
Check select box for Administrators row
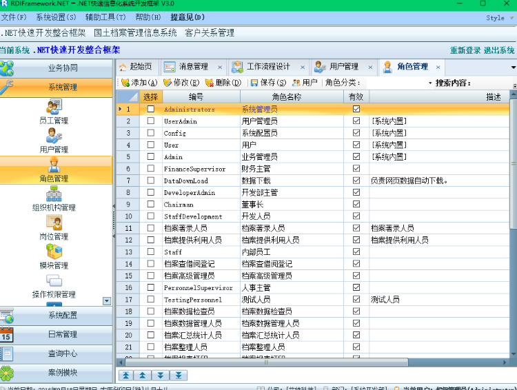[151, 109]
